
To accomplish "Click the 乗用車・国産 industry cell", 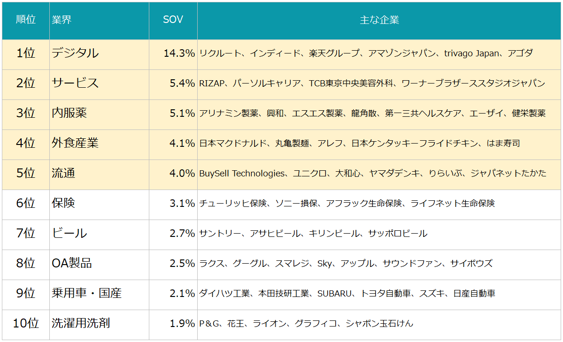I will 99,295.
